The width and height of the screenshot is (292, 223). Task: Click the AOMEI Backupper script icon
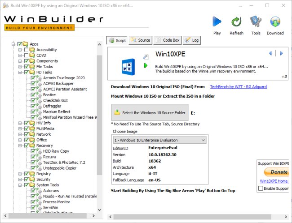(39, 84)
